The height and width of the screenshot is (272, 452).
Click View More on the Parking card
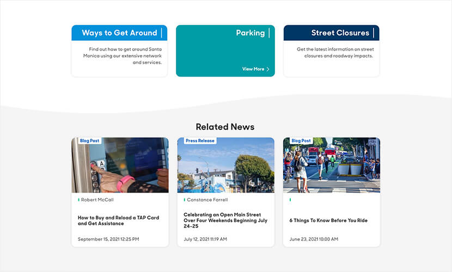[253, 69]
